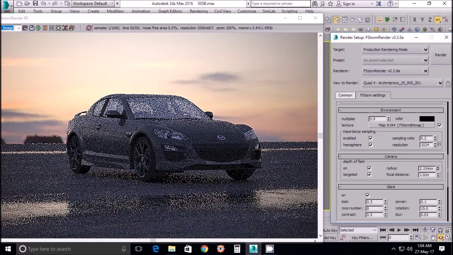Expand the Renderer FStormRender dropdown
453x255 pixels.
click(x=395, y=71)
